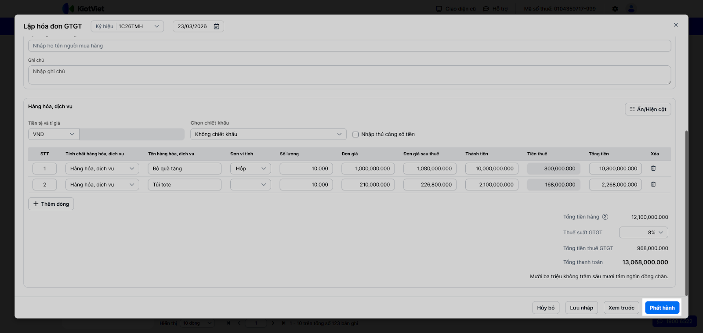Change the Thuế suất GTGT 8% dropdown
This screenshot has width=703, height=333.
pyautogui.click(x=643, y=233)
